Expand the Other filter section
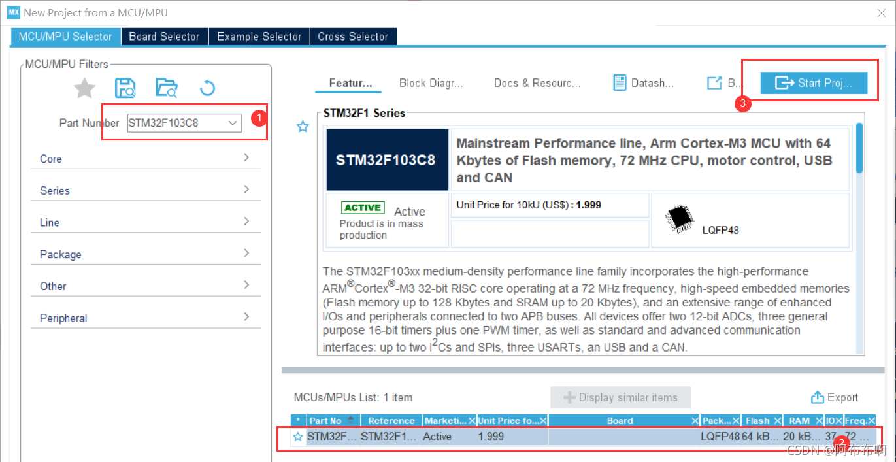This screenshot has width=896, height=462. click(146, 286)
